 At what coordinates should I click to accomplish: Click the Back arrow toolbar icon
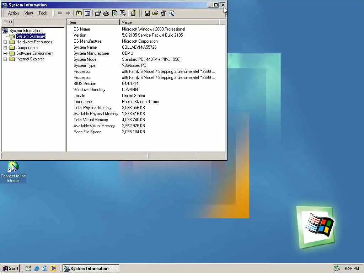(x=60, y=13)
